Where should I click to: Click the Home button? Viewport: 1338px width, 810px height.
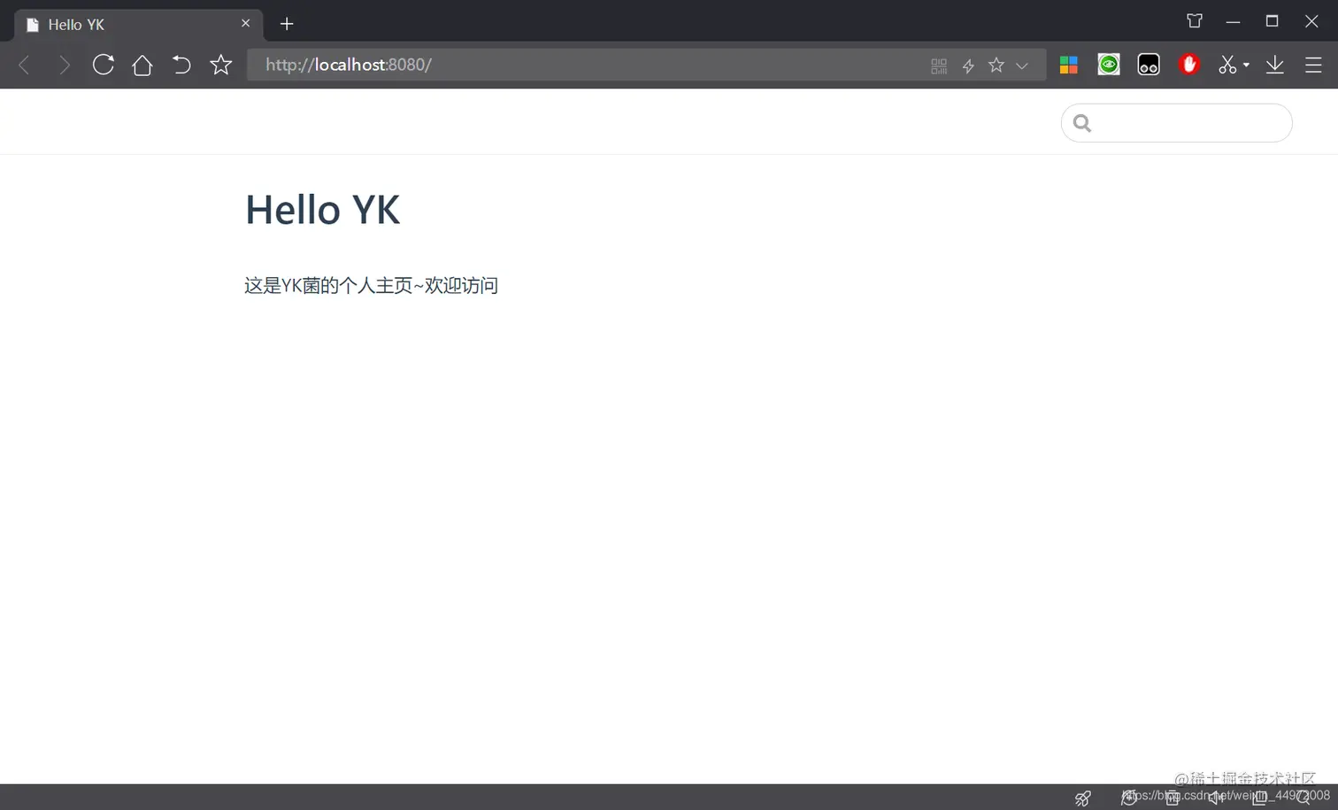coord(142,64)
